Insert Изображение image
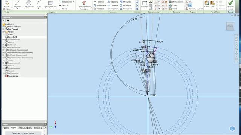 (x=176, y=2)
